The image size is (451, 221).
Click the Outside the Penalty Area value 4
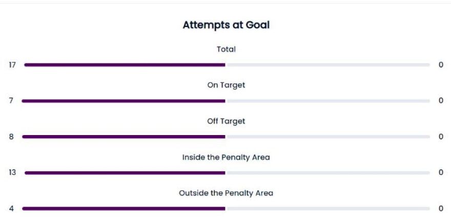pyautogui.click(x=11, y=209)
